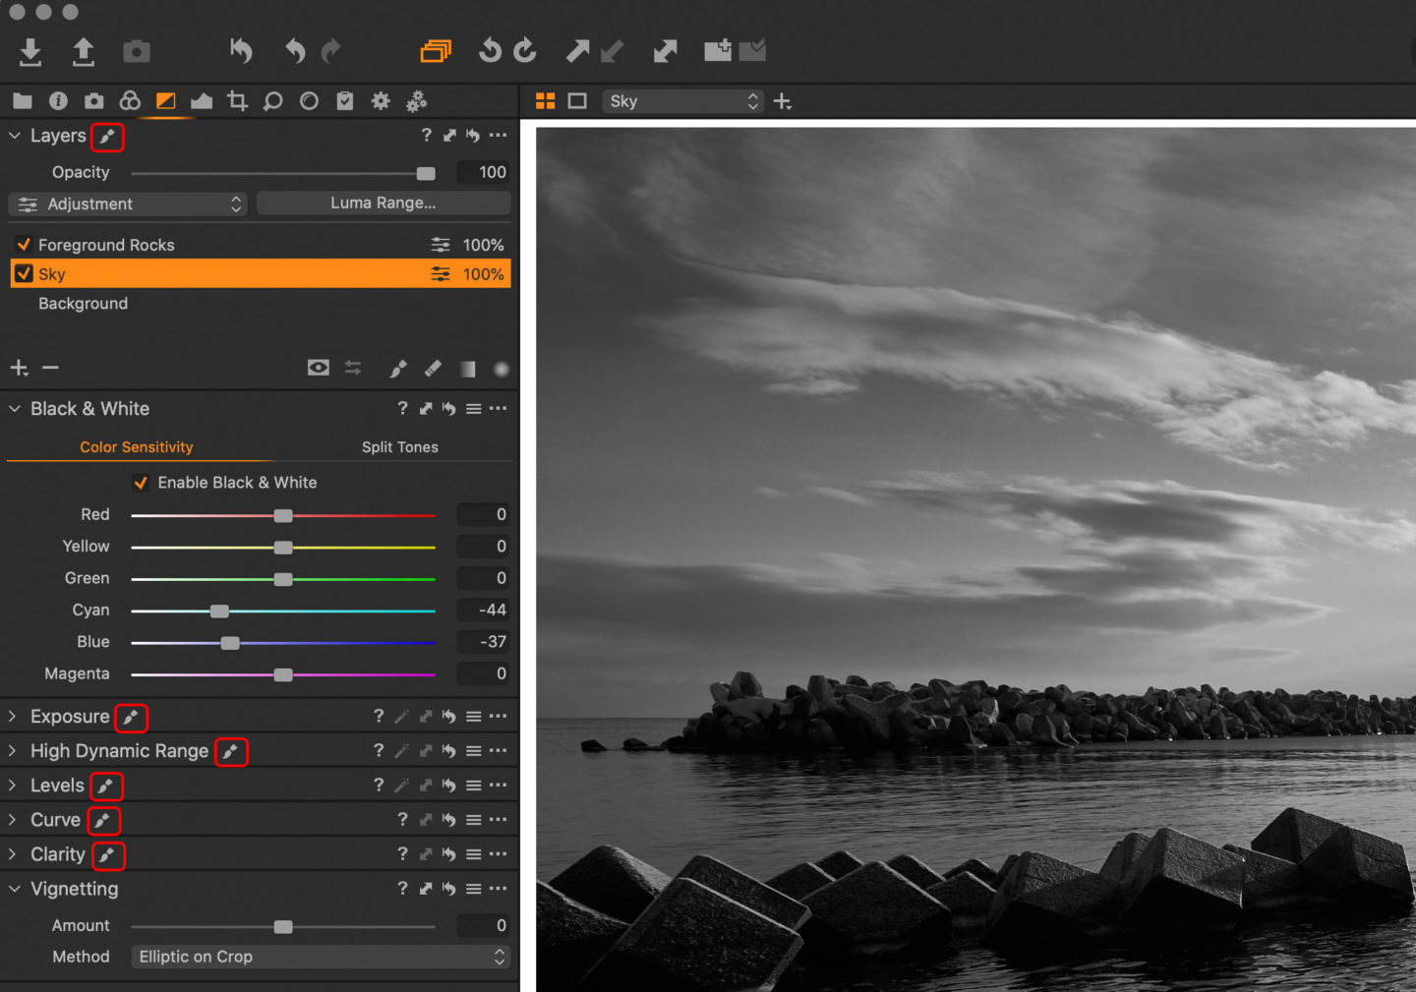Select the Crop tool tab icon
This screenshot has height=992, width=1416.
click(x=237, y=101)
